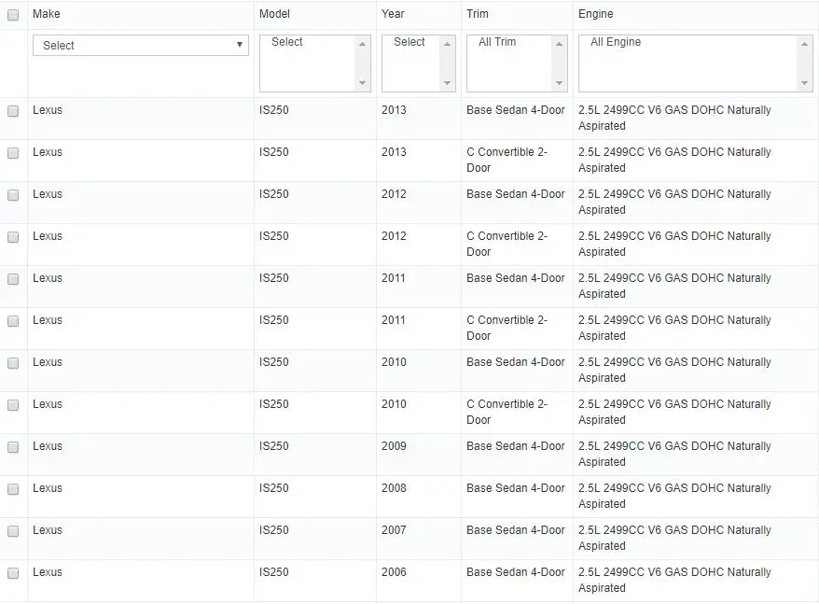Click the Year listbox scroll-up arrow
Screen dimensions: 819x604
(447, 44)
